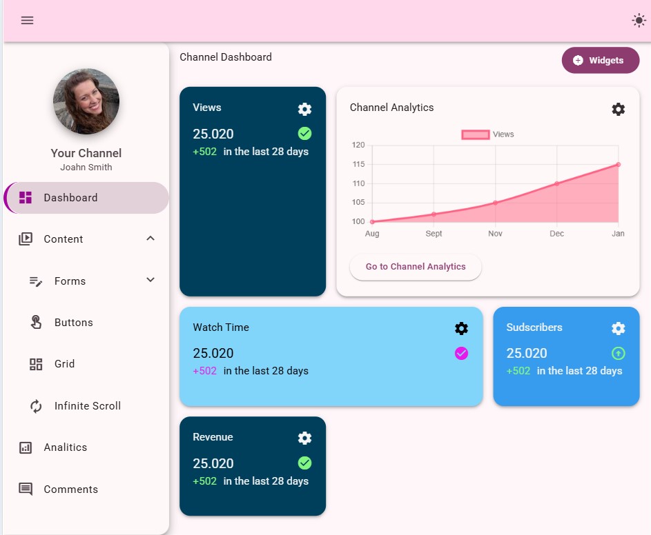651x535 pixels.
Task: Click green up-arrow icon on Subscribers card
Action: coord(618,353)
